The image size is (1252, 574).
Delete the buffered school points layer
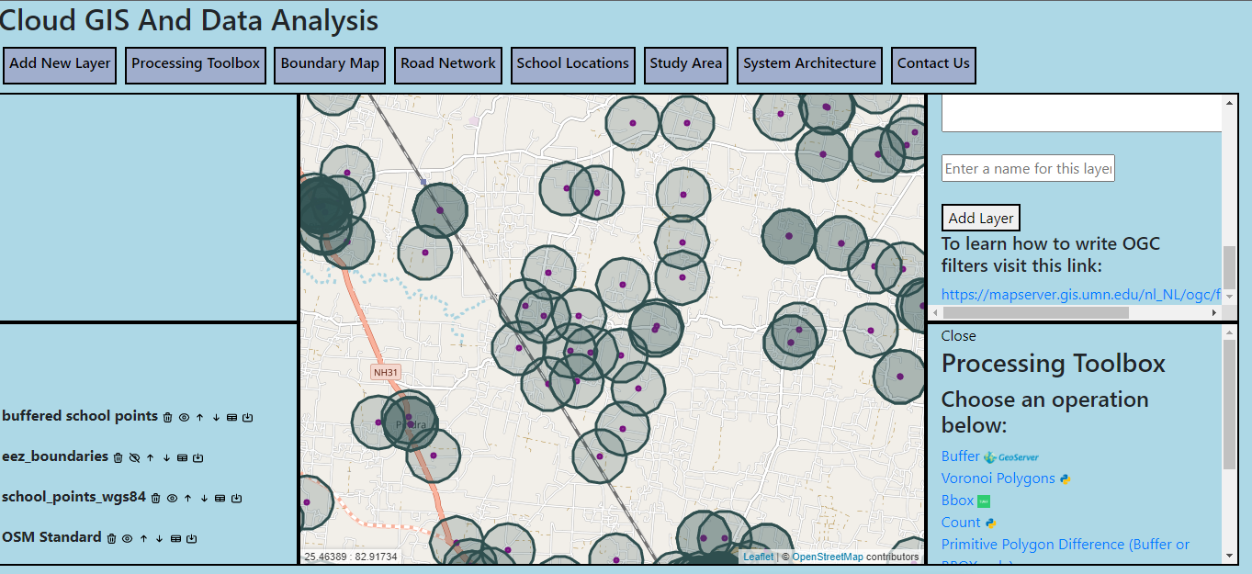(x=167, y=417)
